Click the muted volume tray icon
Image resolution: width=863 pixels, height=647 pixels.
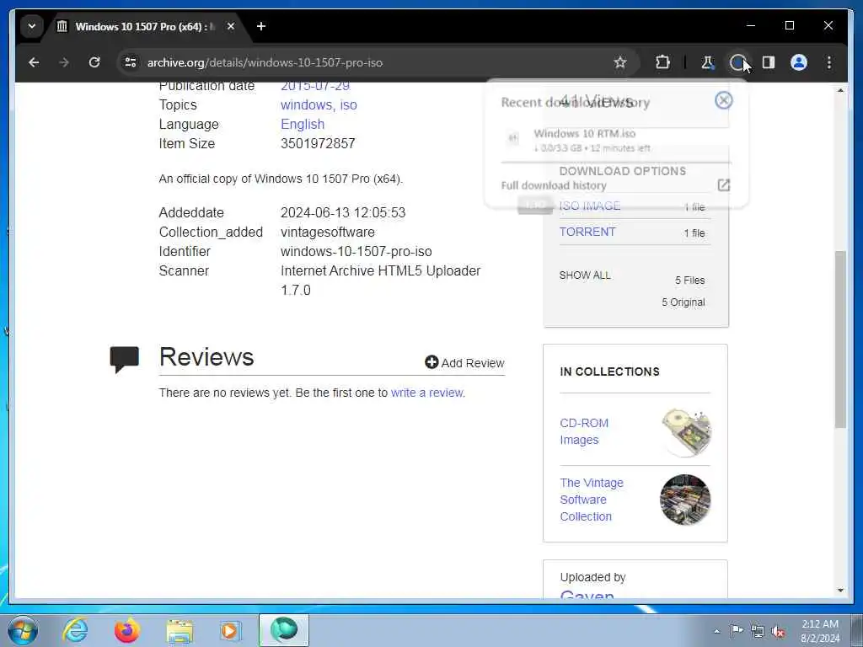click(778, 632)
